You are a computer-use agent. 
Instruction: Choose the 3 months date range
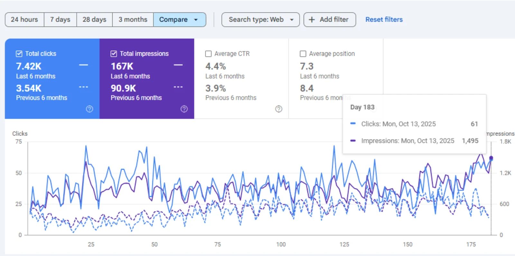click(133, 20)
